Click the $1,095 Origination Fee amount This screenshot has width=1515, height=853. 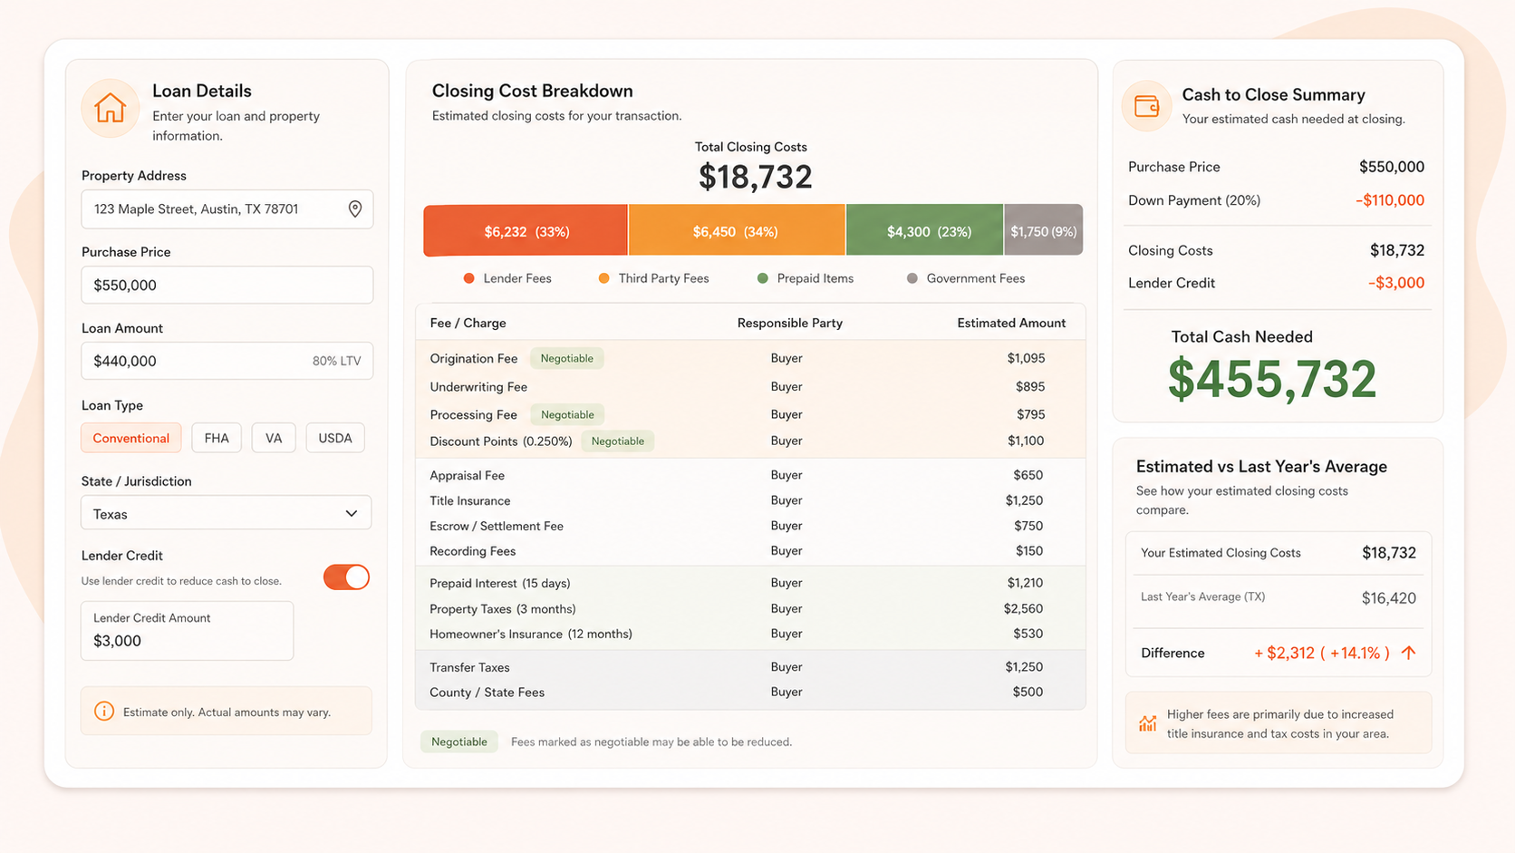(1026, 358)
